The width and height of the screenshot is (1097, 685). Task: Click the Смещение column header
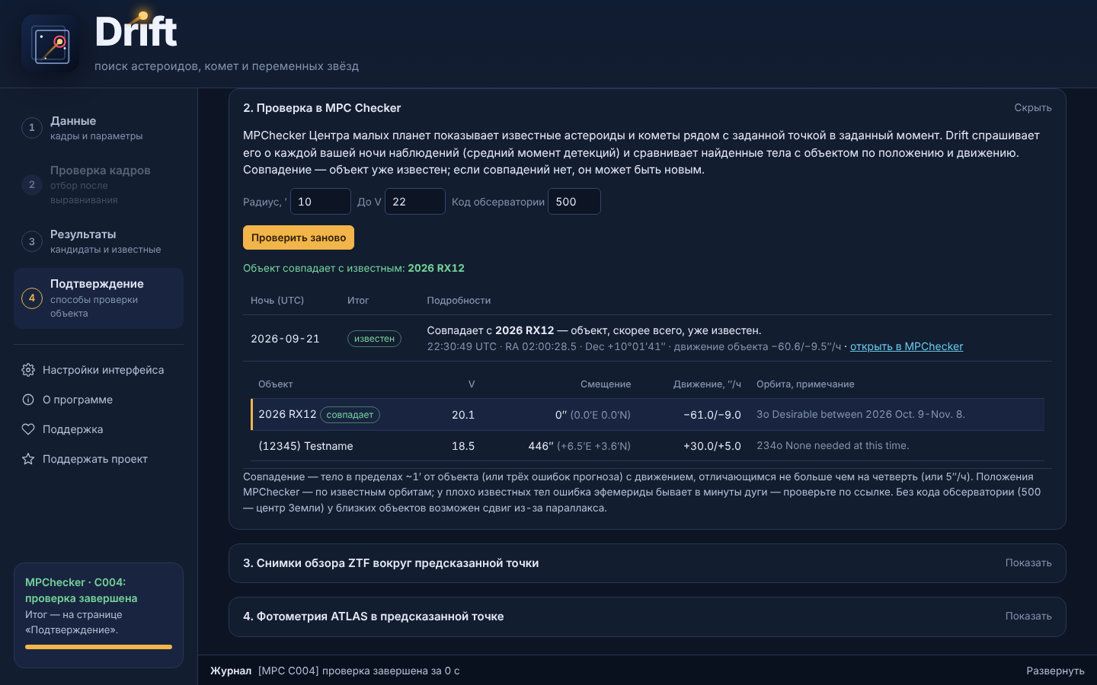(x=606, y=384)
